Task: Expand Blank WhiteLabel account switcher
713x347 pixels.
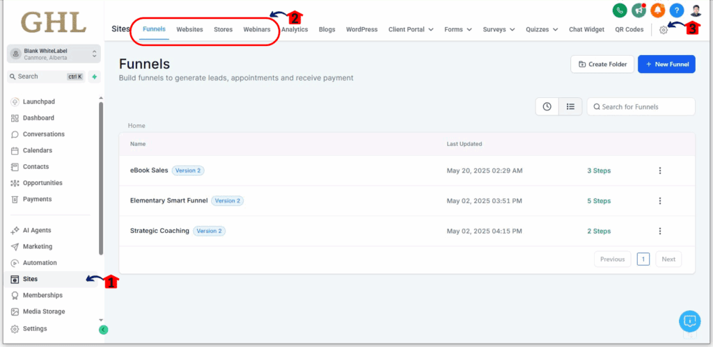Action: point(54,54)
